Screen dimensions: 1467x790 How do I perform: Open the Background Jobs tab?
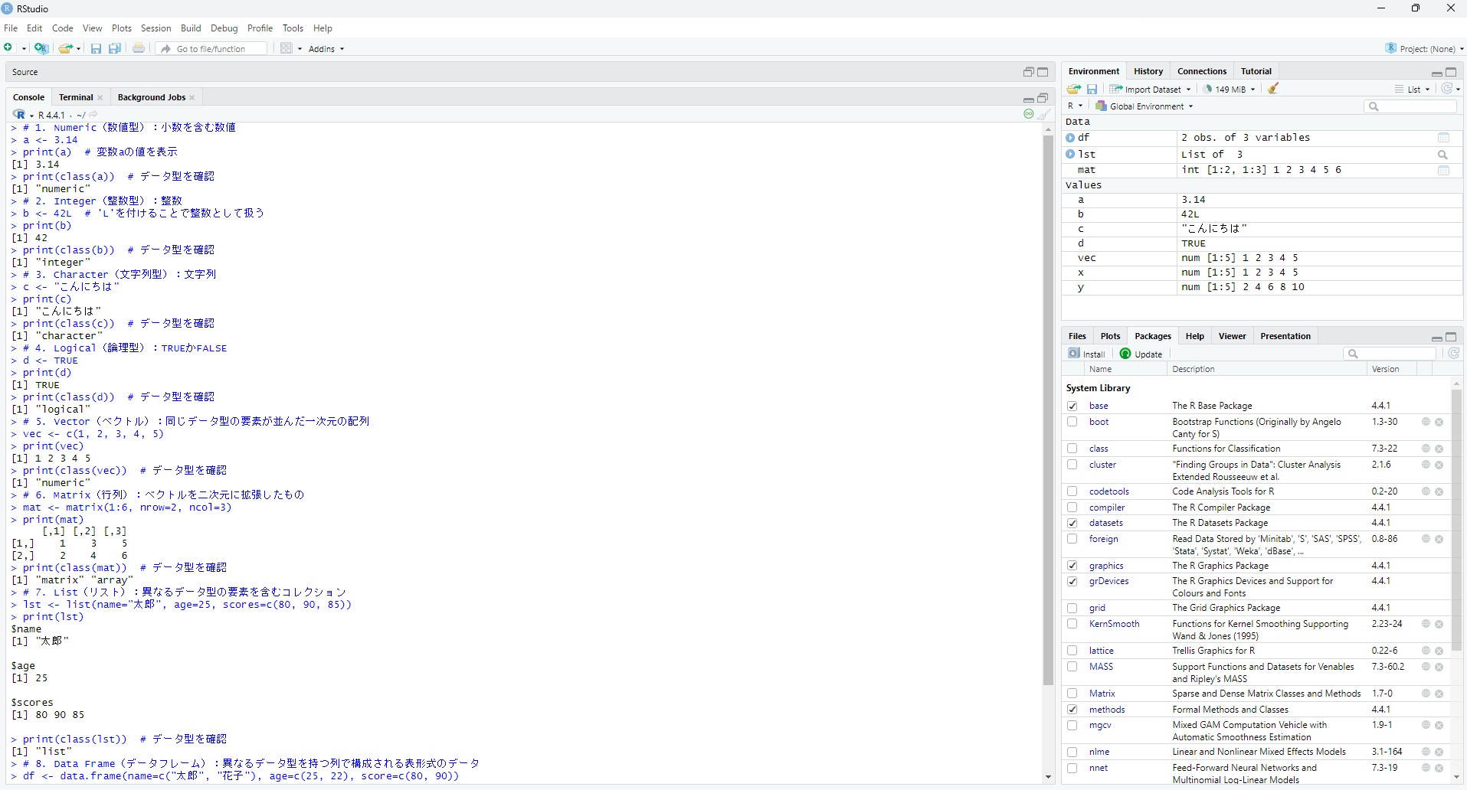(x=152, y=97)
